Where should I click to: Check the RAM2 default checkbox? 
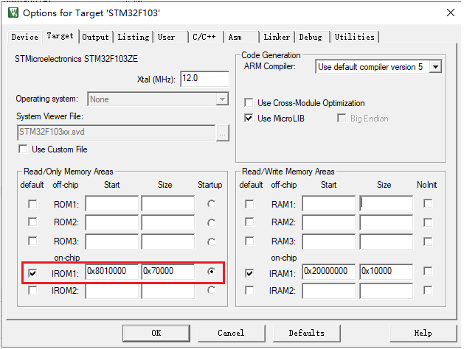pyautogui.click(x=249, y=222)
